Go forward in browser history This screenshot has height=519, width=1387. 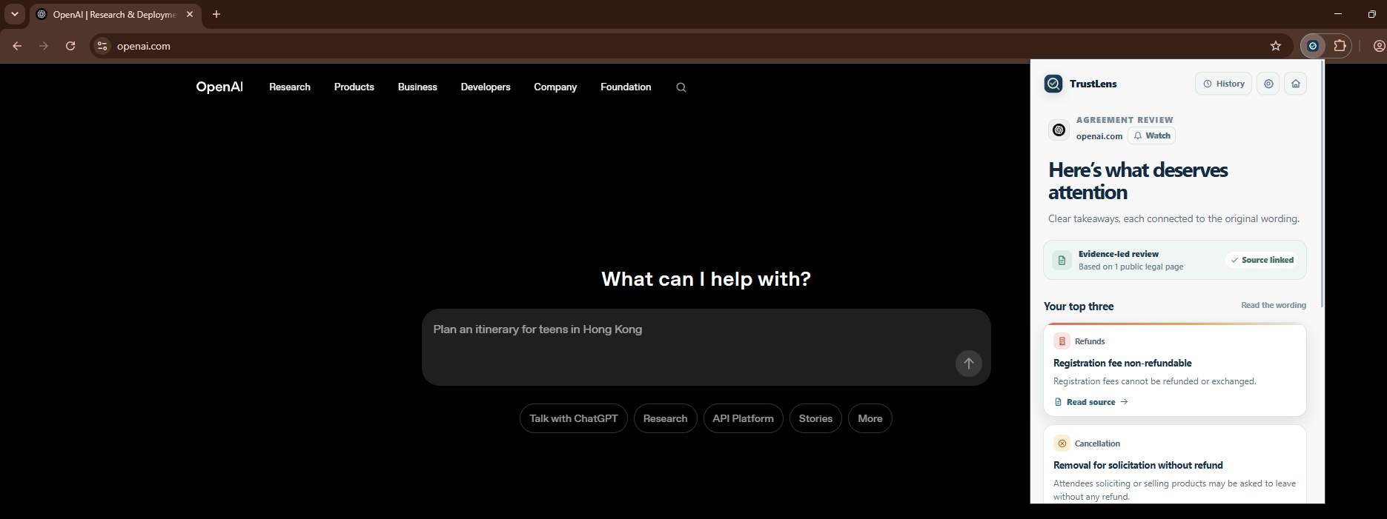(x=44, y=46)
